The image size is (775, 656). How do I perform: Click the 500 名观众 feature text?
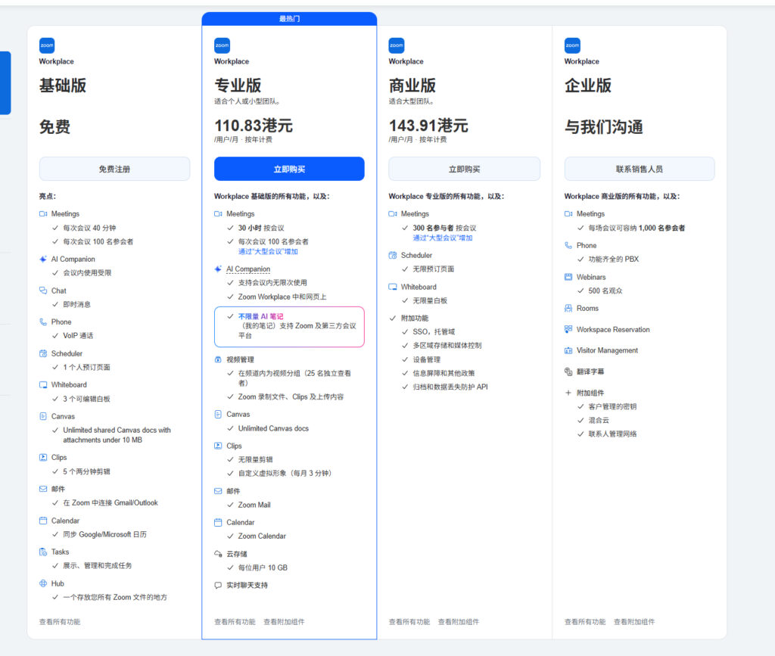[x=605, y=291]
